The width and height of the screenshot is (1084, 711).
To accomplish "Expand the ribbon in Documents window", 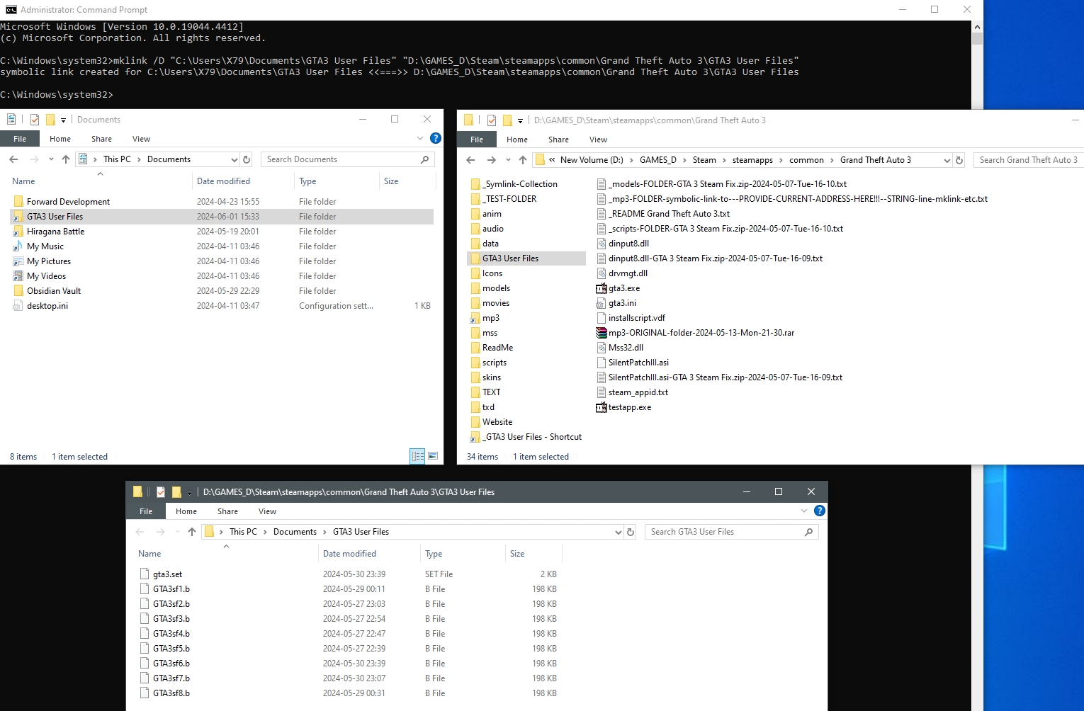I will [x=420, y=138].
